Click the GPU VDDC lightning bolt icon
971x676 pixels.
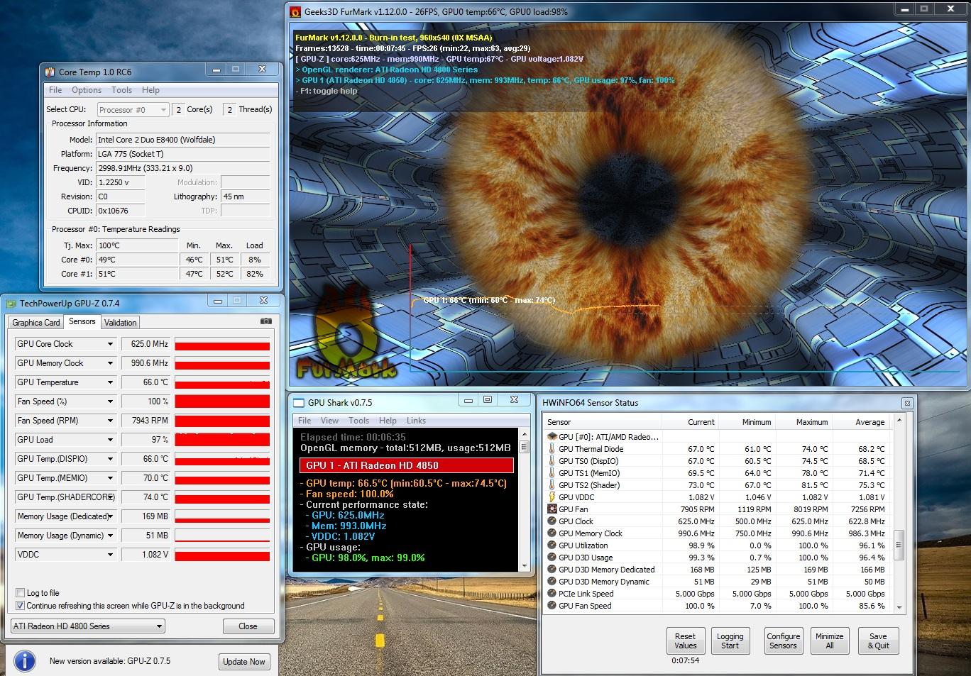tap(552, 497)
